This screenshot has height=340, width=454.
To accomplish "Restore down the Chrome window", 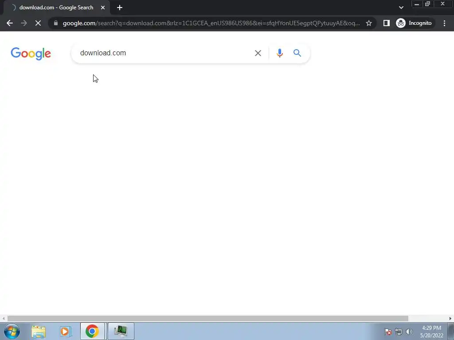I will point(428,4).
